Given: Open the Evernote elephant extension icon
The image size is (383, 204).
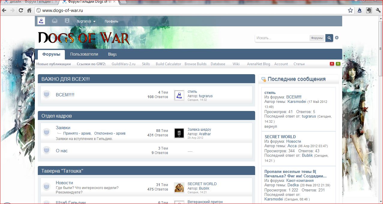Looking at the screenshot, I should tap(369, 10).
